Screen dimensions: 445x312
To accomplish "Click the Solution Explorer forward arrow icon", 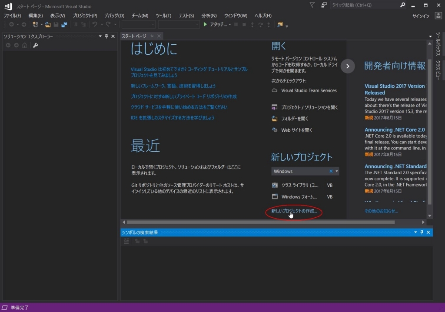I will point(17,45).
